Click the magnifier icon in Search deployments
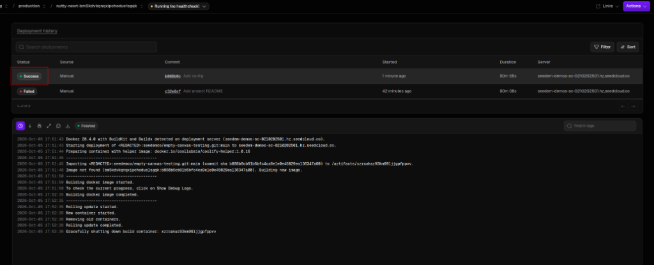The image size is (654, 265). (x=22, y=47)
